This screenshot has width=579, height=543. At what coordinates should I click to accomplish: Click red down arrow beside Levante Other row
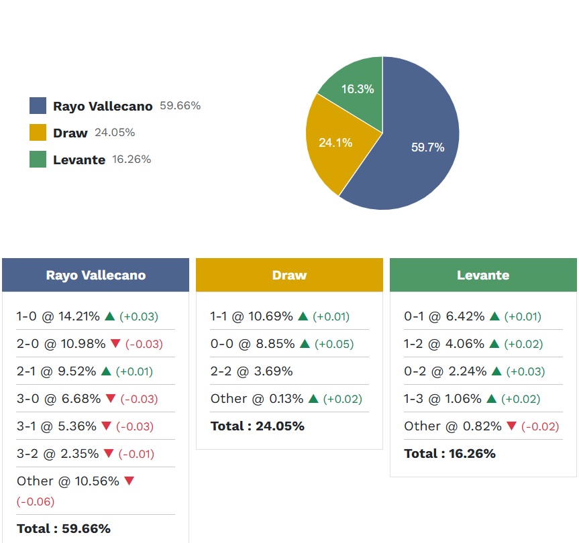click(x=511, y=426)
